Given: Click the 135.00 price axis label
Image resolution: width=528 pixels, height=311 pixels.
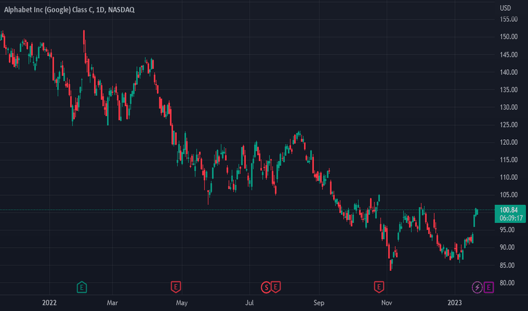Looking at the screenshot, I should click(509, 90).
